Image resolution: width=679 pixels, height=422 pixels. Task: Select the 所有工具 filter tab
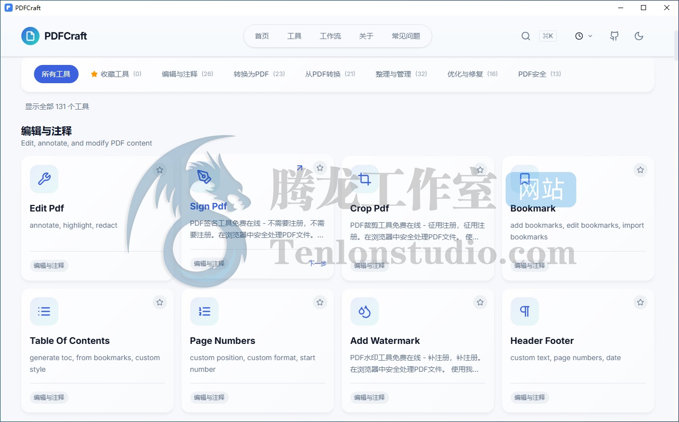point(56,74)
